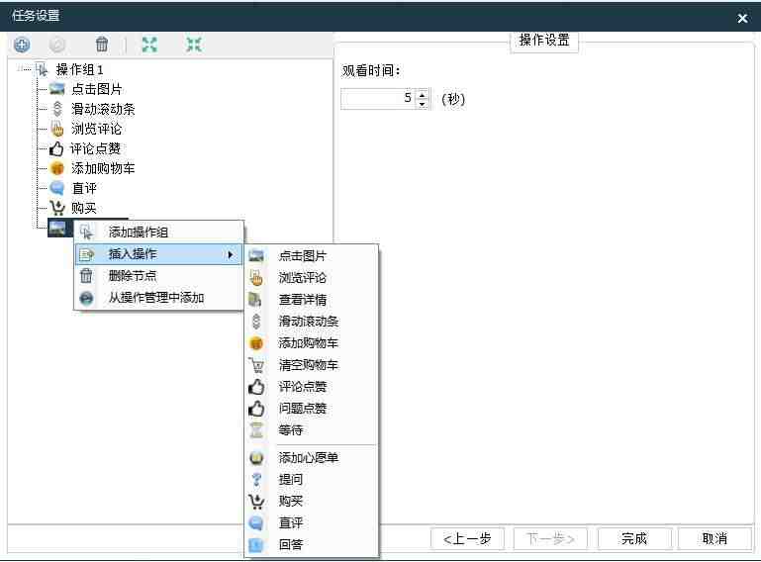Click the collapse-all arrows toolbar icon
Viewport: 761px width, 562px height.
pos(194,45)
